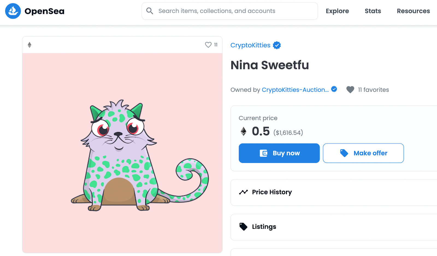Expand the Listings section
Screen dimensions: 437x256
[328, 227]
